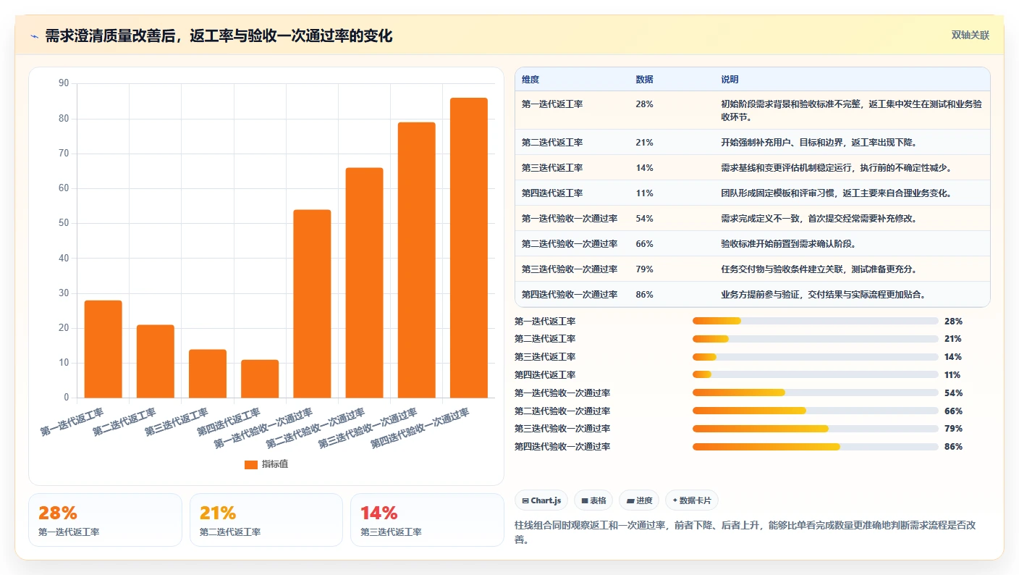Click the lightning icon beside the title
This screenshot has width=1019, height=575.
coord(34,35)
